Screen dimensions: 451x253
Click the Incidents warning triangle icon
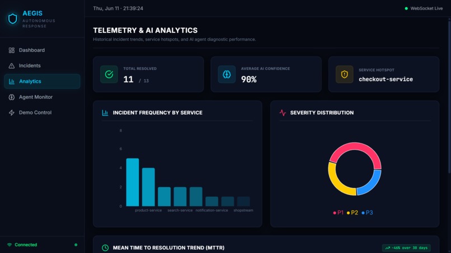[12, 66]
